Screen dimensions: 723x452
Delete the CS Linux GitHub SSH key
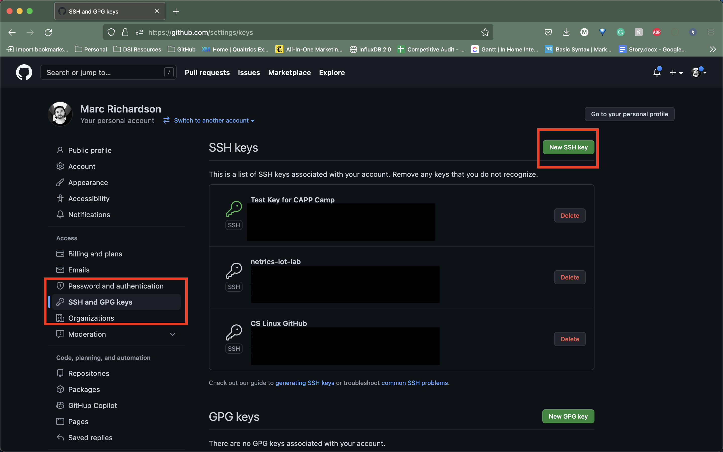[569, 339]
